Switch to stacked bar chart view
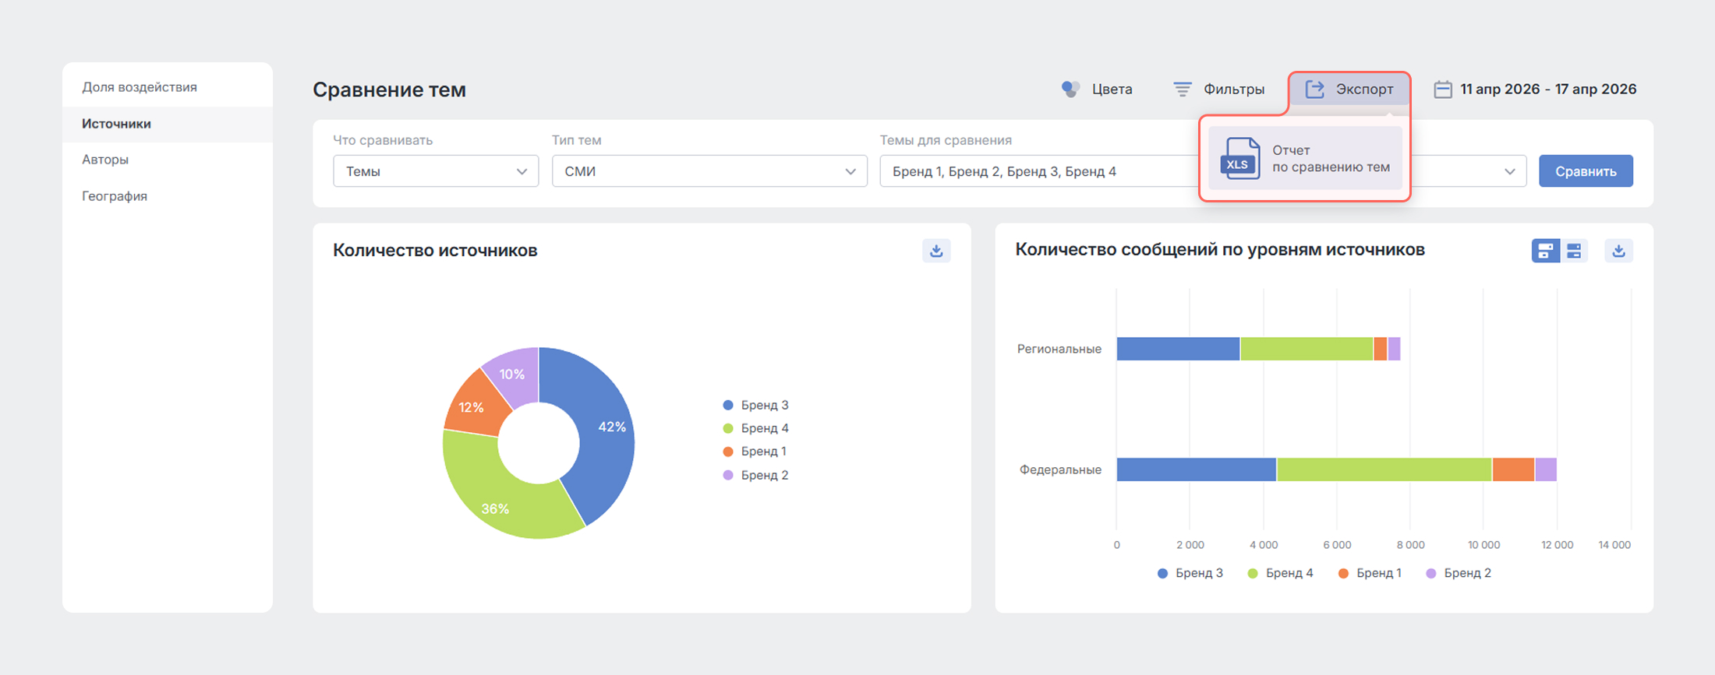This screenshot has width=1715, height=675. tap(1545, 251)
